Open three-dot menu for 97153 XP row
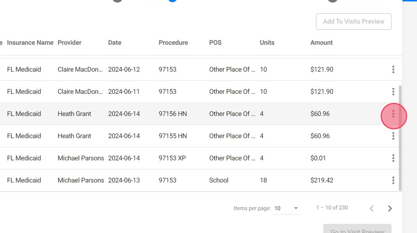The height and width of the screenshot is (233, 417). (393, 158)
